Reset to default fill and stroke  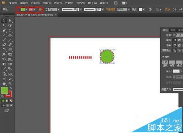(x=2, y=96)
